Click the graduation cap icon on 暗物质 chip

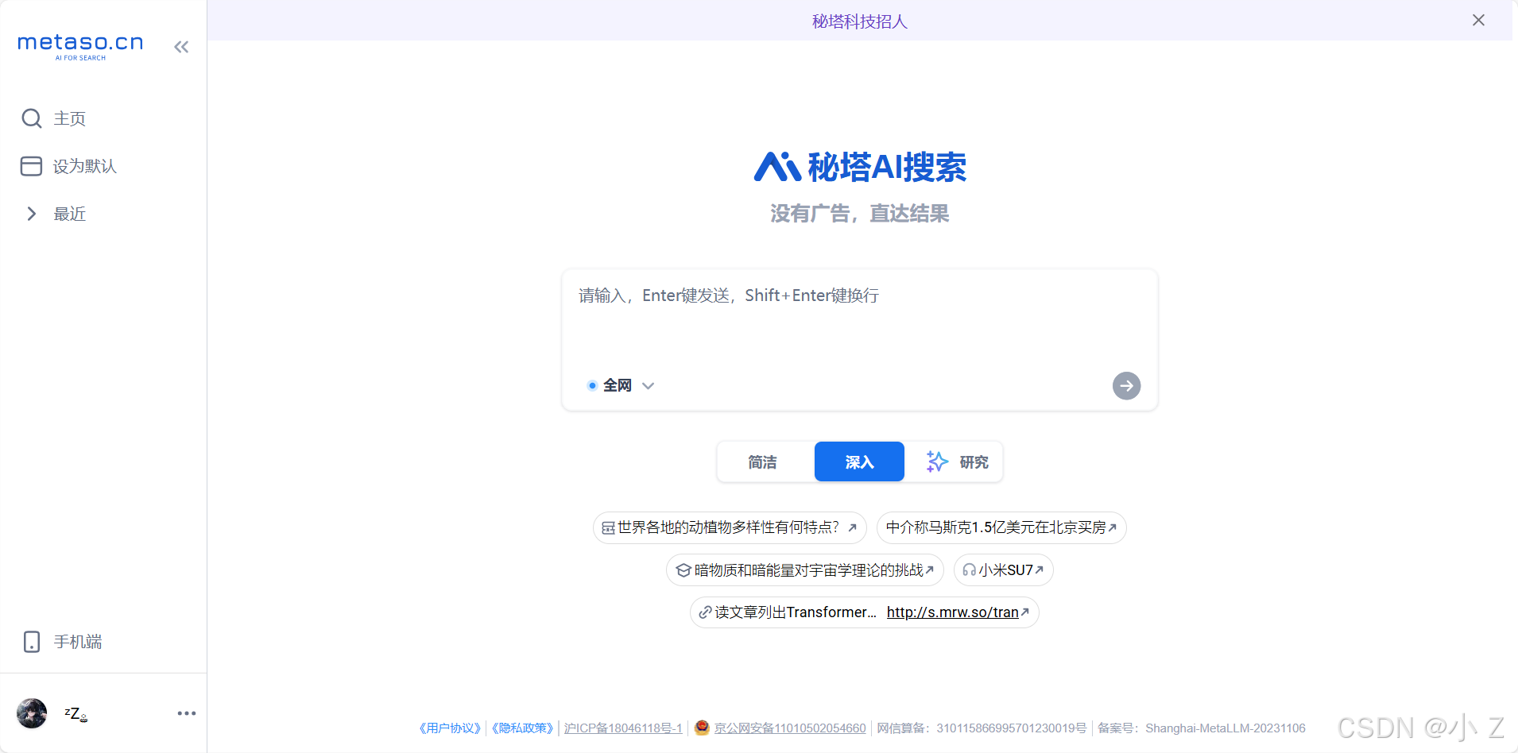click(x=683, y=570)
